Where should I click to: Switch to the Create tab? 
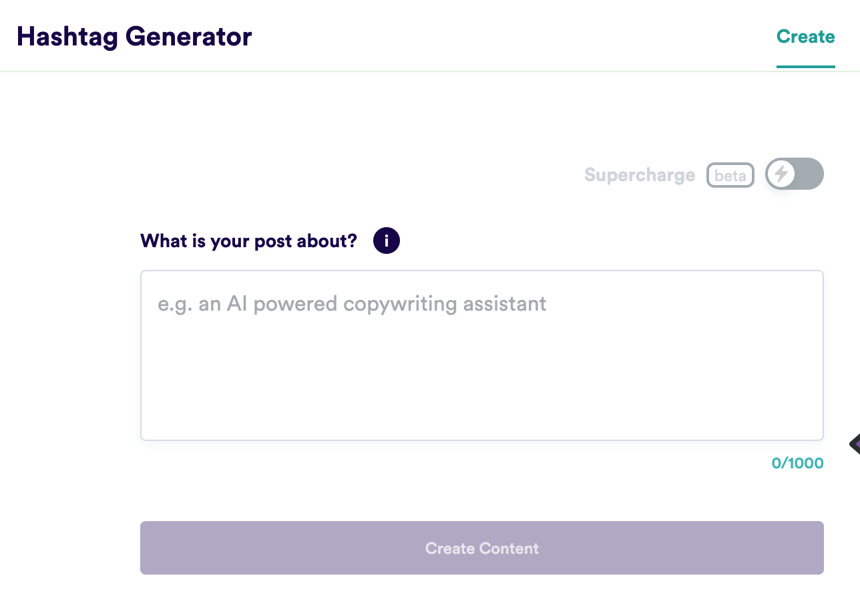pyautogui.click(x=805, y=36)
